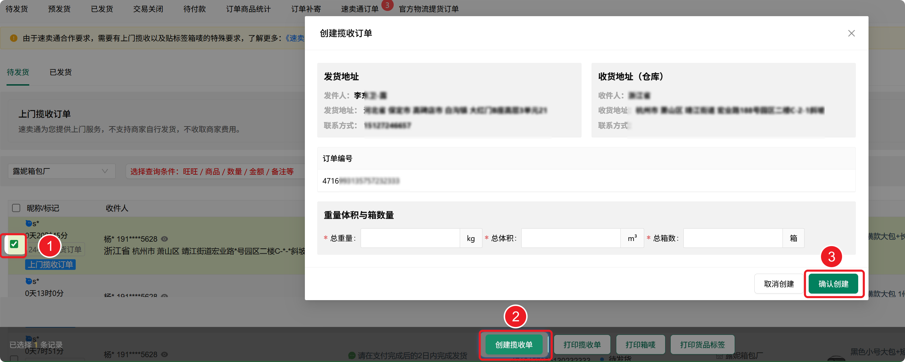
Task: Click the 0天13时0分 countdown text
Action: tap(44, 293)
